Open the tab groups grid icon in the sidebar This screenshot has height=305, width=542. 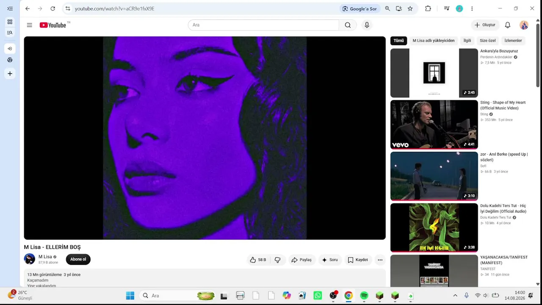[x=10, y=22]
